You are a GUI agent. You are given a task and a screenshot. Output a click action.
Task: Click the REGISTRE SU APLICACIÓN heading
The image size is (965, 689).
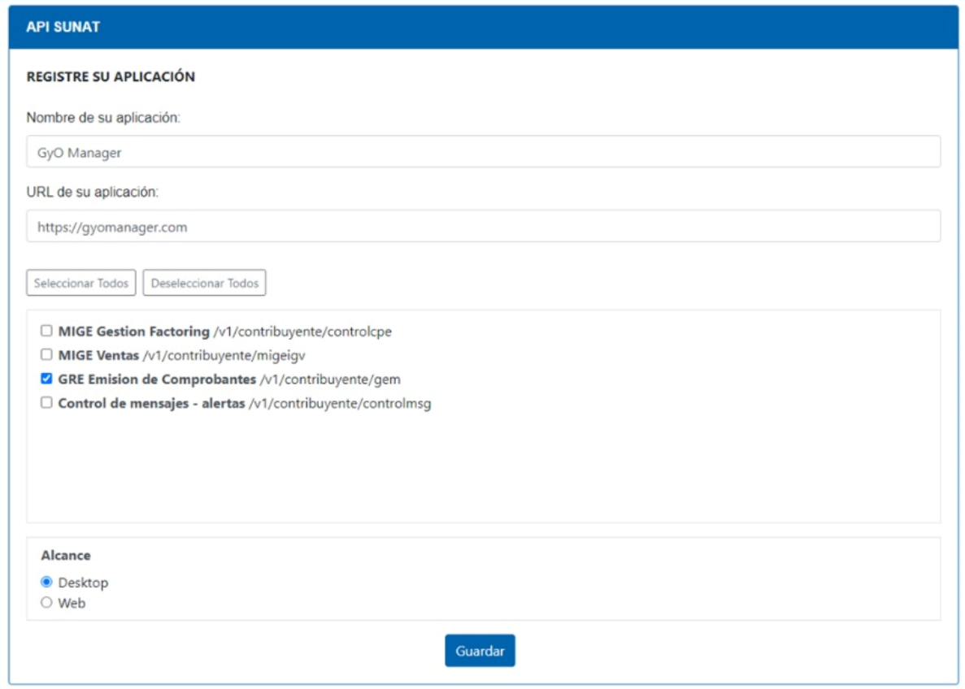click(x=111, y=77)
